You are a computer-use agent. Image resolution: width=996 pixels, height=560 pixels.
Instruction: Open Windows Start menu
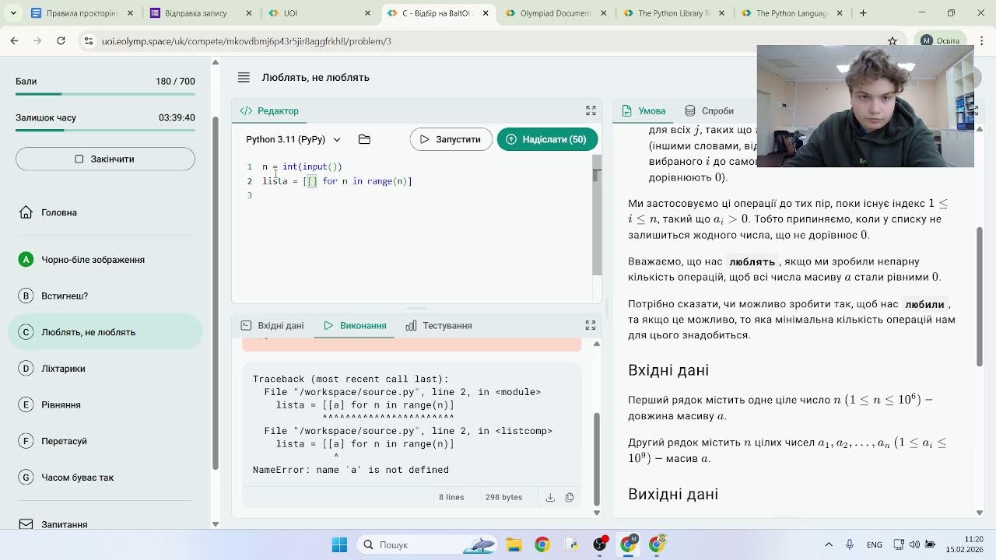(x=339, y=544)
